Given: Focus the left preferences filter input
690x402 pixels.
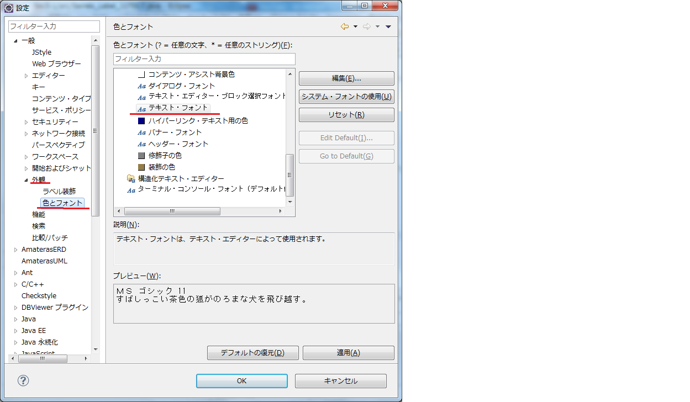Looking at the screenshot, I should [54, 27].
